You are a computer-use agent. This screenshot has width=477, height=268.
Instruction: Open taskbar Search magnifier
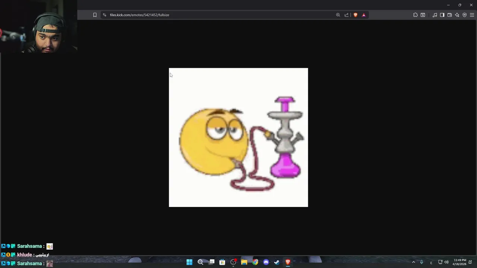tap(200, 262)
